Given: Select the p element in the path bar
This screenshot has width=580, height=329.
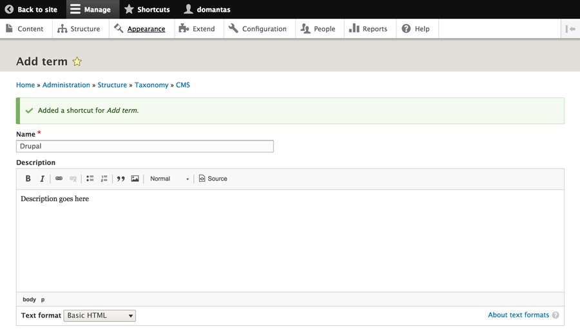Looking at the screenshot, I should pos(43,299).
